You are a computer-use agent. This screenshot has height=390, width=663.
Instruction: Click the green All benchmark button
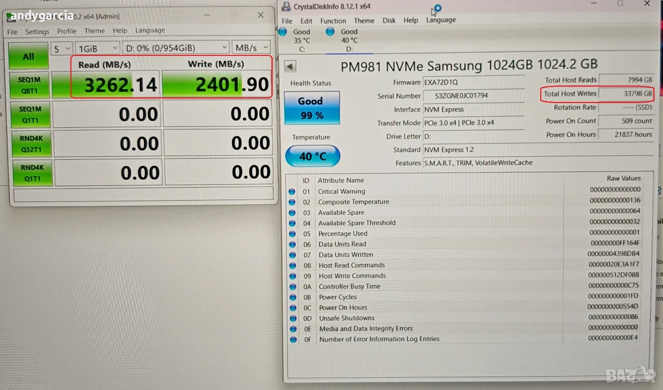tap(29, 56)
